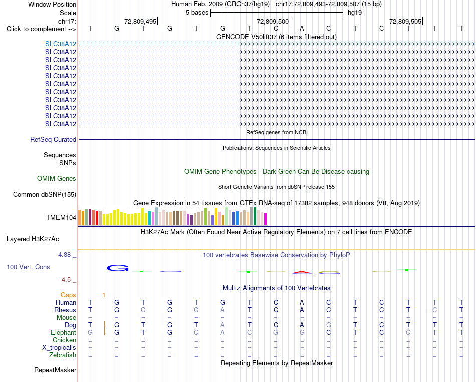This screenshot has height=382, width=476.
Task: Click 'Publications: Sequences in Scientific Articles' title
Action: point(277,148)
